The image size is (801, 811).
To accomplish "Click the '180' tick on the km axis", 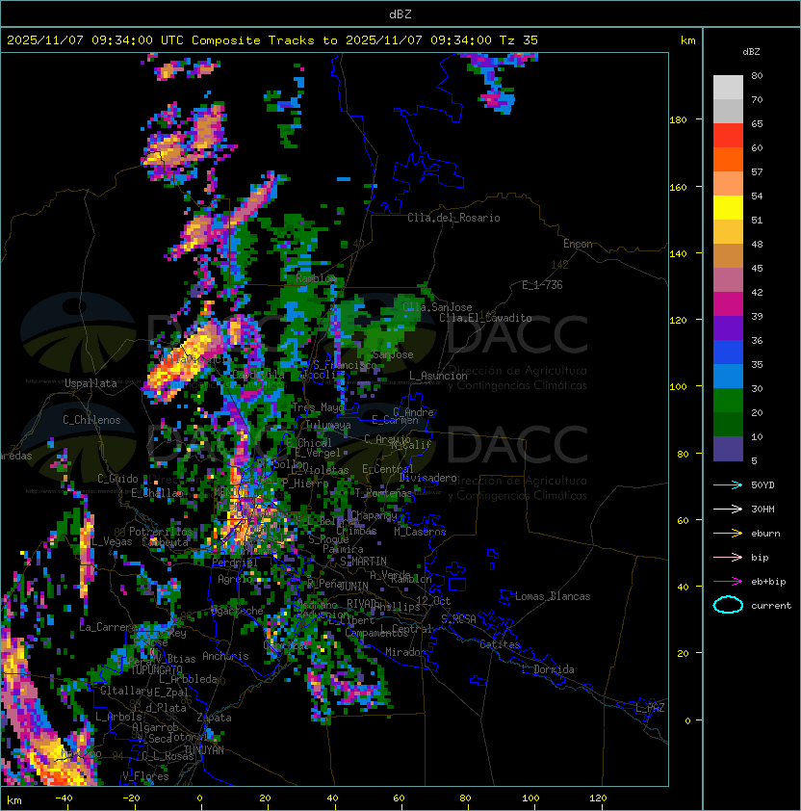I will point(678,120).
